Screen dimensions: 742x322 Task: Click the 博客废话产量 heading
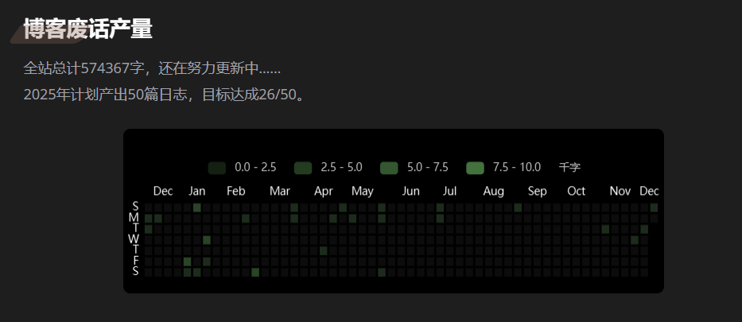(x=87, y=29)
